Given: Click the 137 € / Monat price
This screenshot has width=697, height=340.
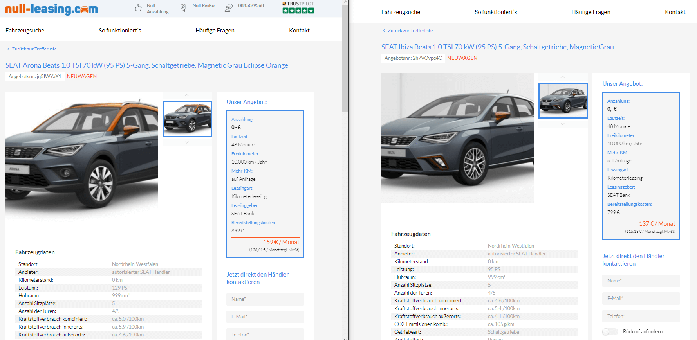Looking at the screenshot, I should tap(657, 224).
